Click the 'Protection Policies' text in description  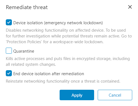point(24,42)
